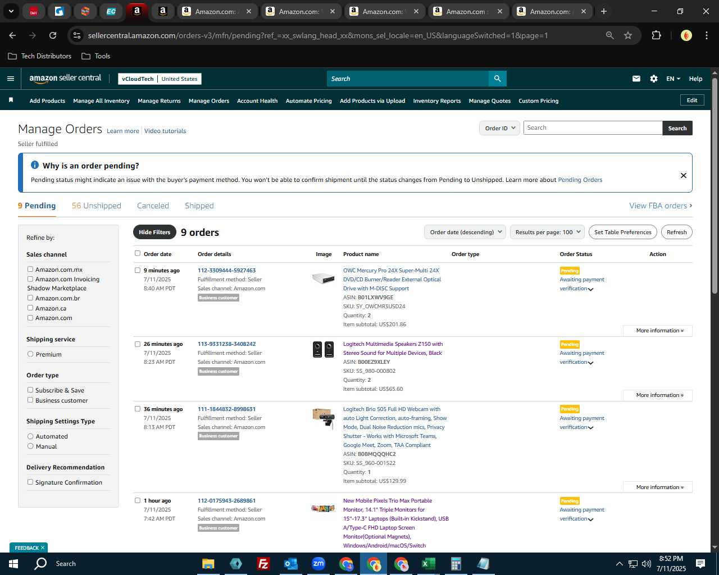Screen dimensions: 719x575
Task: Open the Seller Central hamburger menu
Action: click(x=10, y=79)
